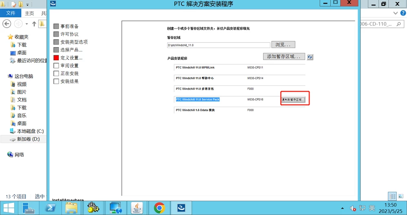Open 桌面 under 收藏夹
Viewport: 407px width, 215px height.
(x=18, y=53)
